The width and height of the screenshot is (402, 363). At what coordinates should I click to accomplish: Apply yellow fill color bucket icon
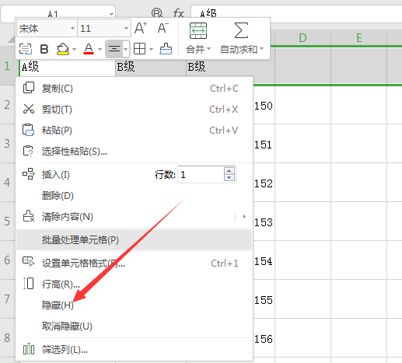[x=63, y=49]
